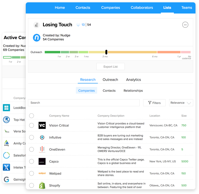Viewport: 199px width, 194px height.
Task: Select the Capco row checkbox
Action: click(x=32, y=161)
